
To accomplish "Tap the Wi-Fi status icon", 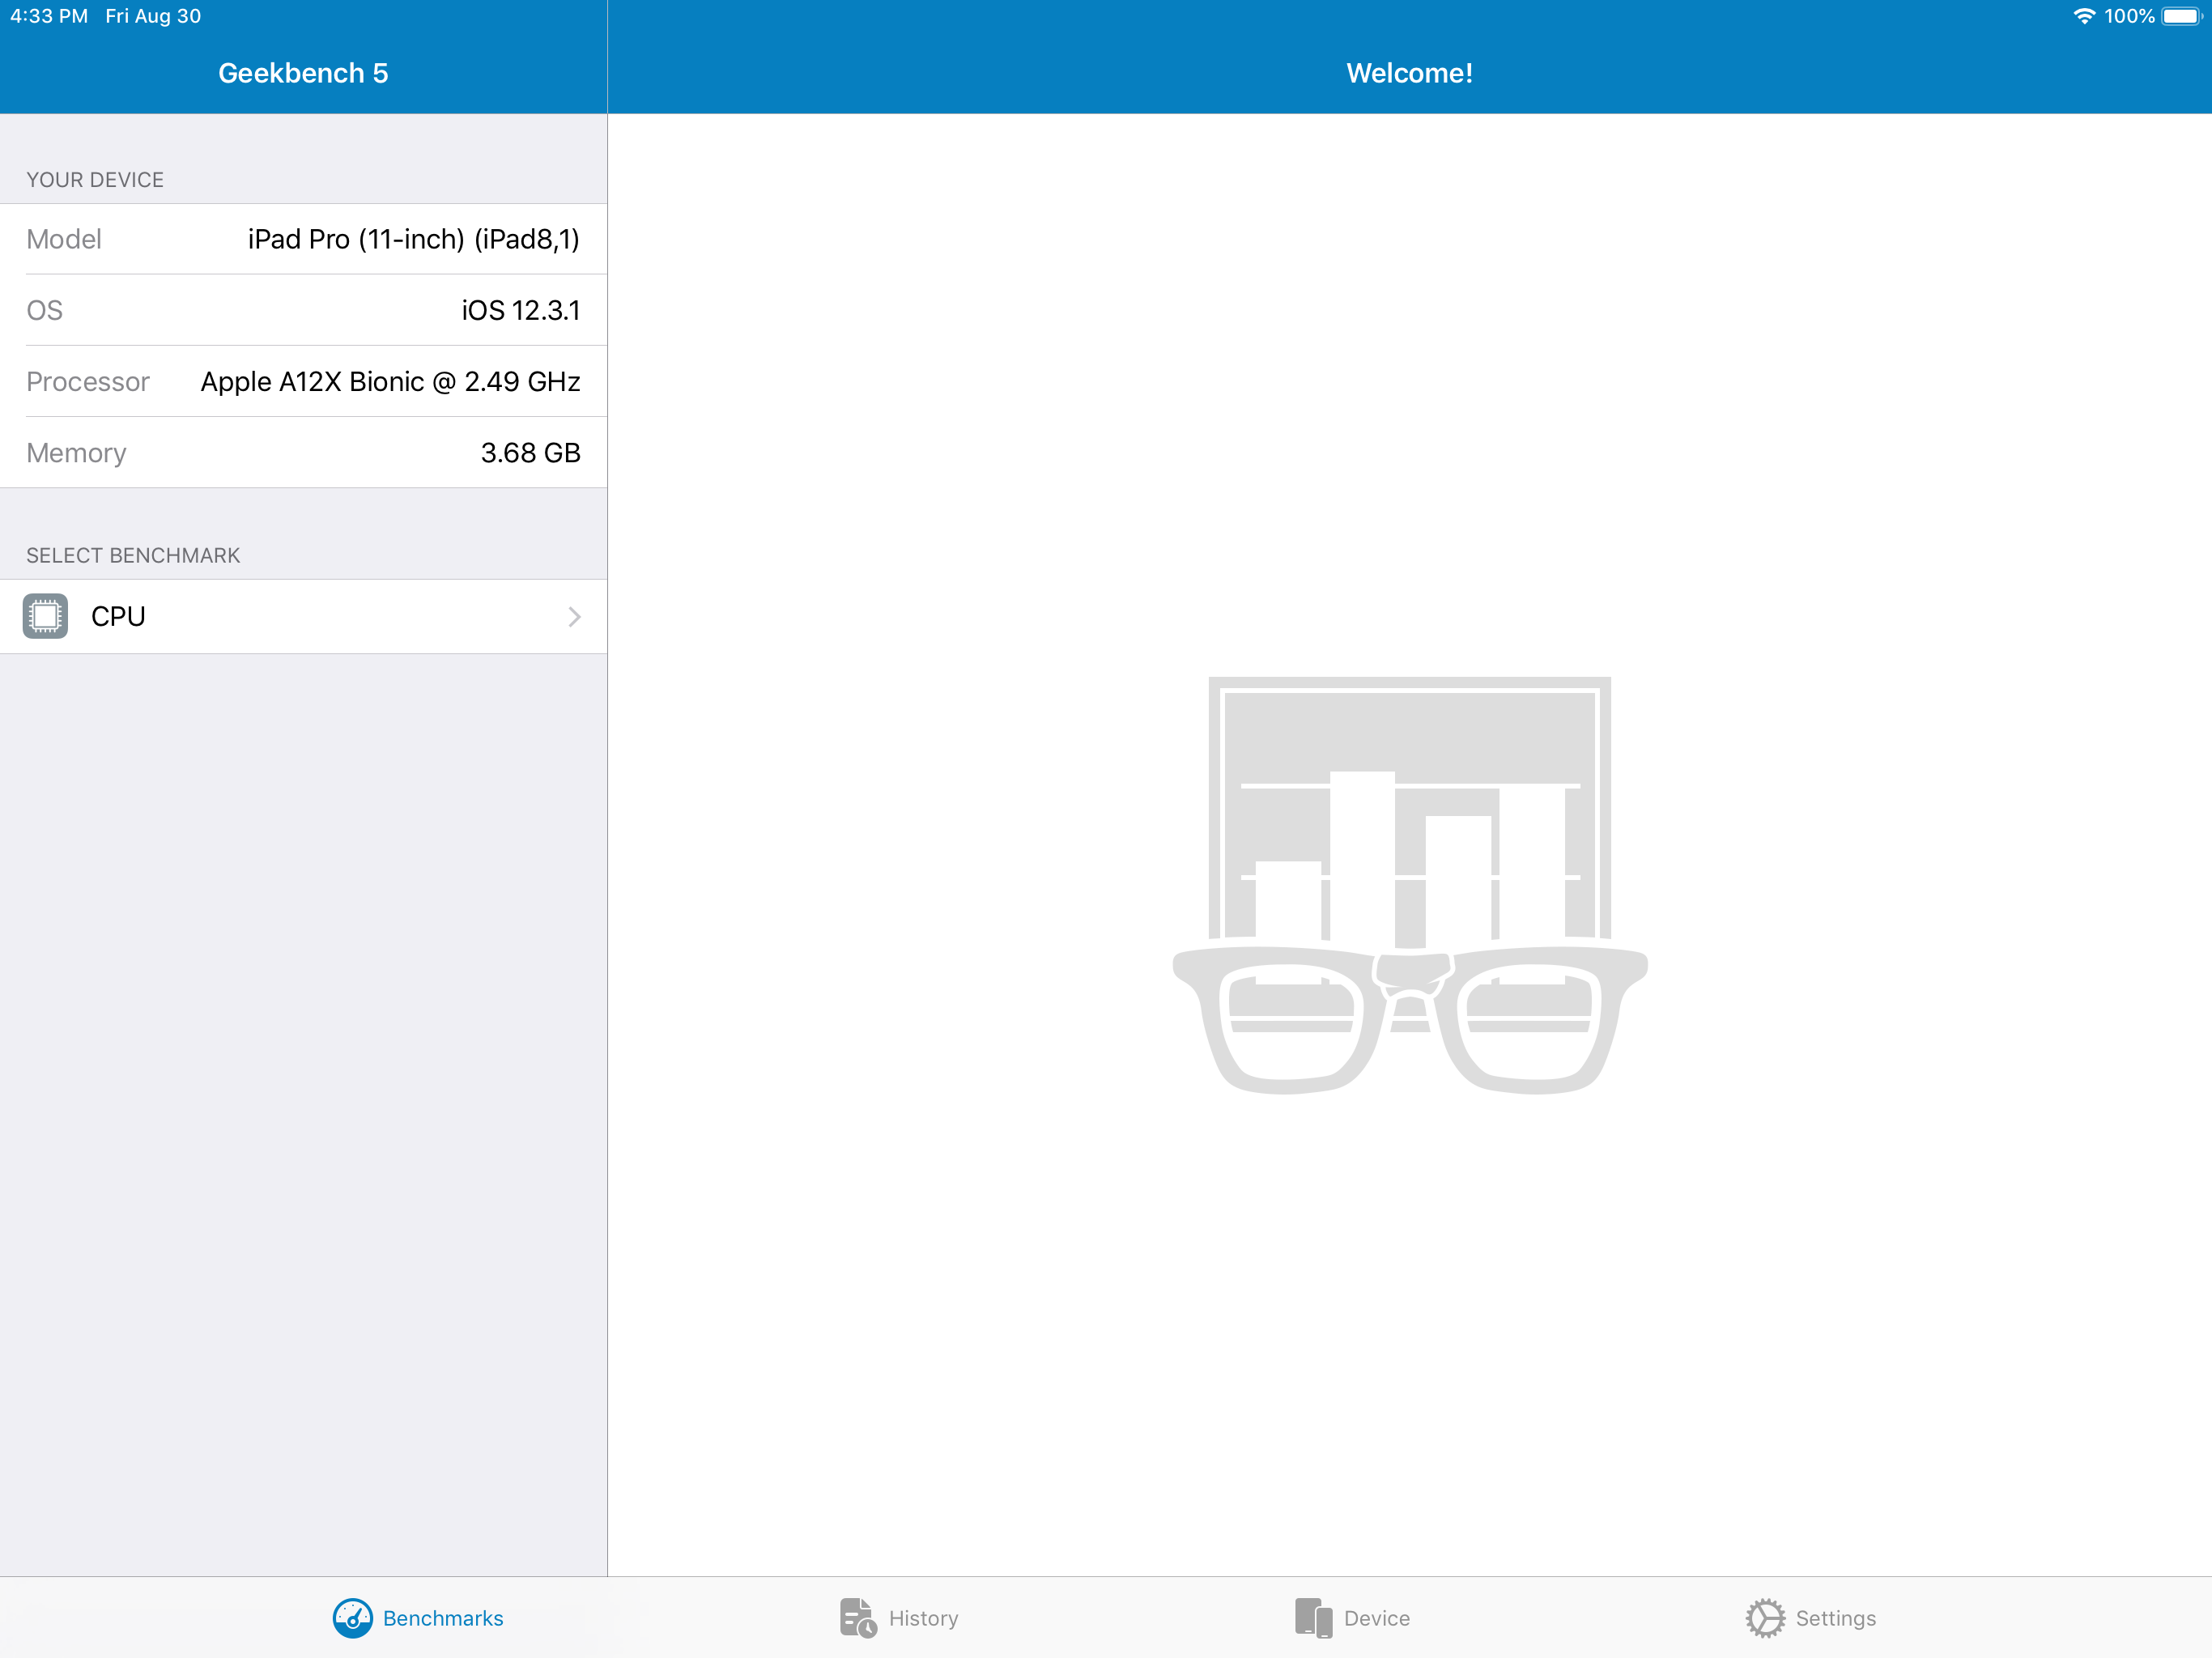I will pos(2083,16).
